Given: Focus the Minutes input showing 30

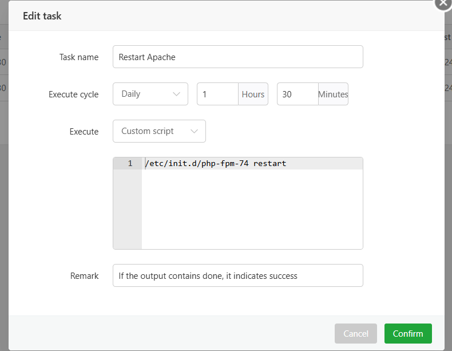Looking at the screenshot, I should (x=298, y=94).
